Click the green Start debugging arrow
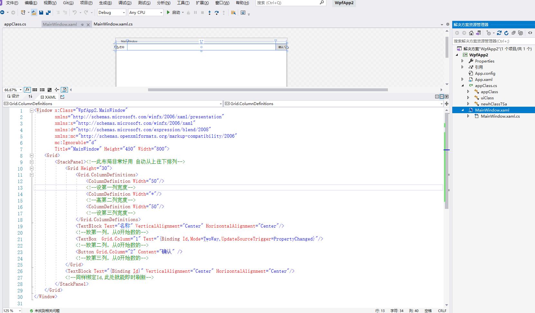This screenshot has height=313, width=535. click(x=168, y=13)
